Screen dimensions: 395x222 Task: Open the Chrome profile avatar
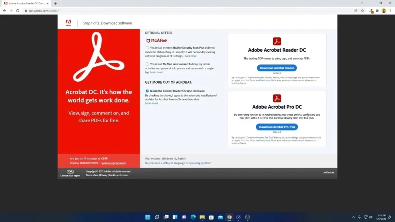point(384,11)
